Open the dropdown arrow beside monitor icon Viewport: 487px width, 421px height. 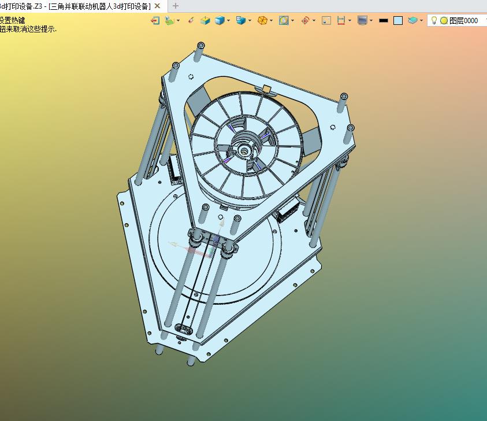point(371,20)
